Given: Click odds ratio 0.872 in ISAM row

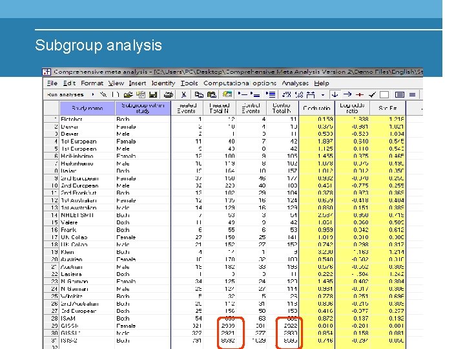Looking at the screenshot, I should pos(316,319).
